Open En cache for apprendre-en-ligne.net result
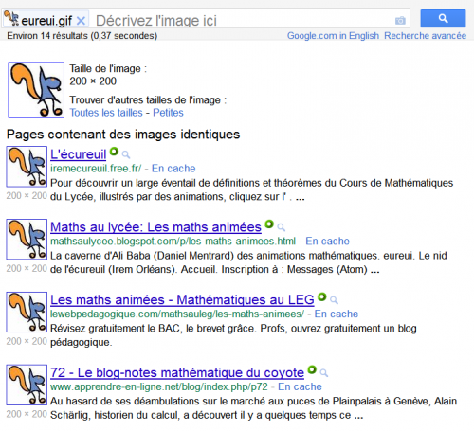Screen dimensions: 474x431 tap(300, 386)
